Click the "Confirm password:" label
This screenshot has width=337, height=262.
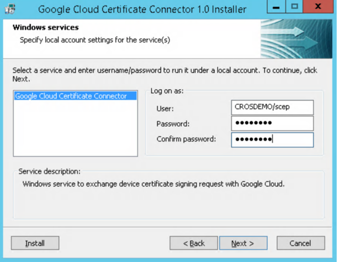186,139
